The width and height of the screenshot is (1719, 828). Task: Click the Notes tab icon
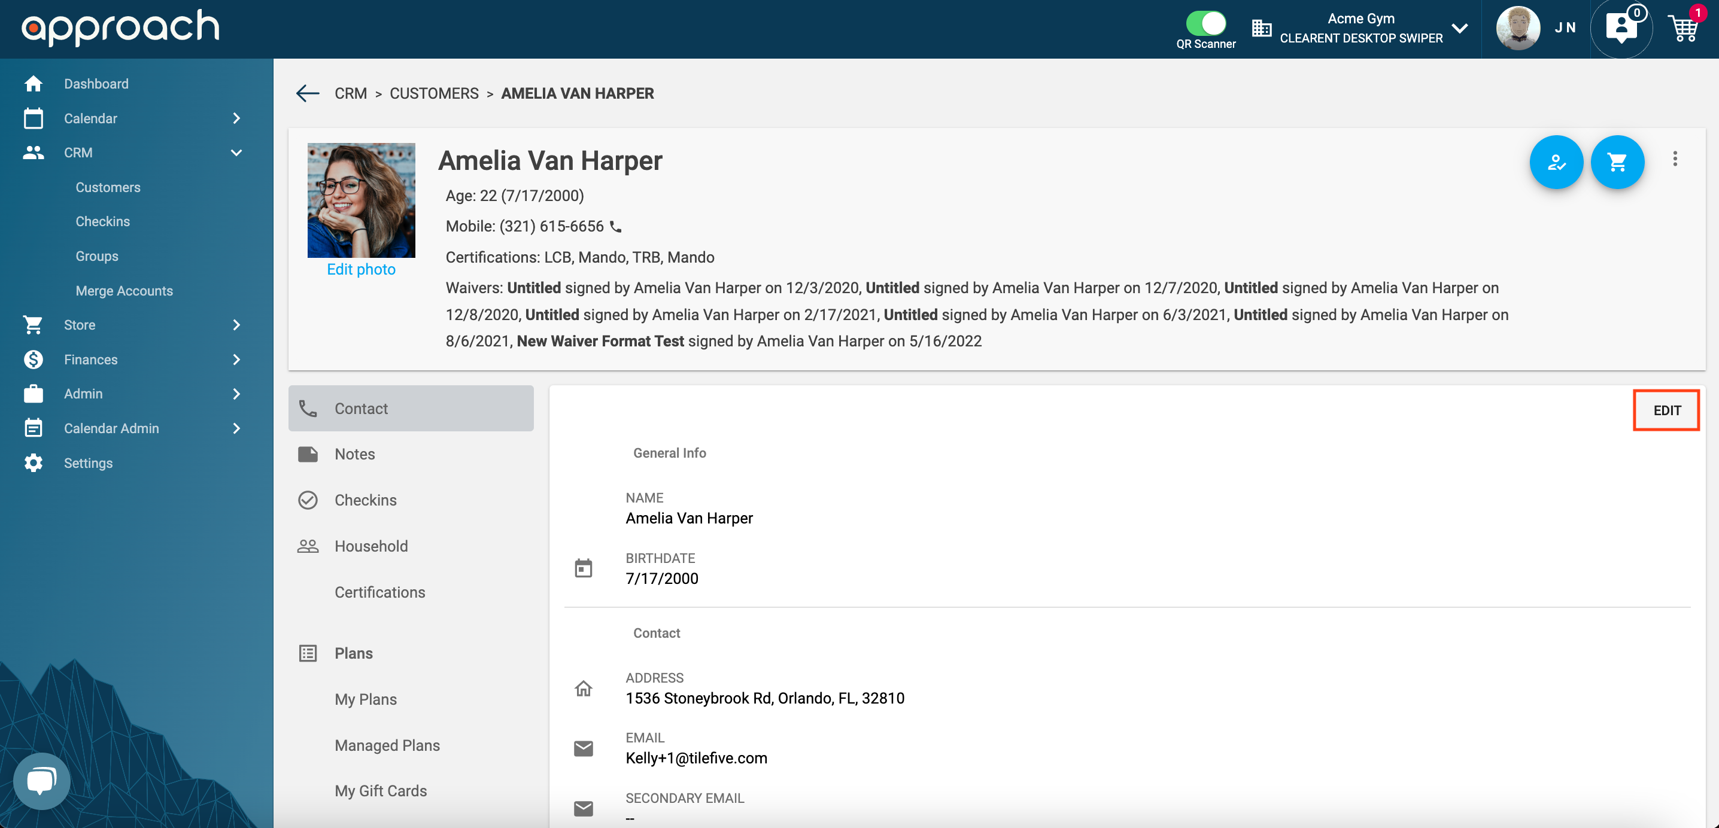(x=308, y=454)
